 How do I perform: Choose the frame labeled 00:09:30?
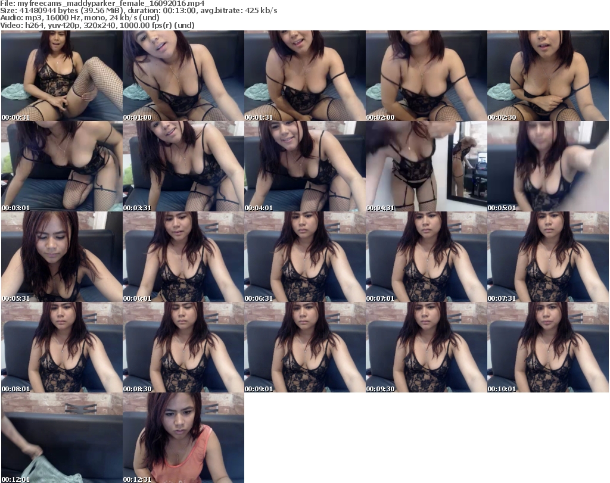427,347
